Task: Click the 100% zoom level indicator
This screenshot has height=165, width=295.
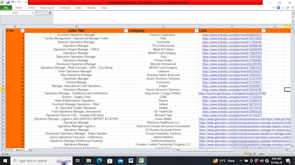Action: pyautogui.click(x=261, y=154)
